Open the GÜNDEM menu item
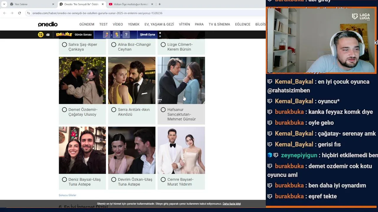The image size is (378, 212). pos(87,24)
